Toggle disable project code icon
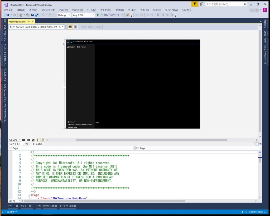The height and width of the screenshot is (216, 270). click(43, 140)
